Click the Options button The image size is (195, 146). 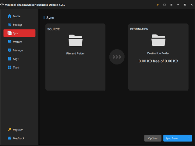point(153,138)
